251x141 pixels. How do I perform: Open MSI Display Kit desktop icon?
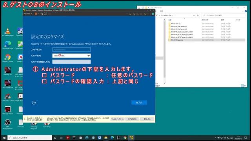(x=8, y=84)
